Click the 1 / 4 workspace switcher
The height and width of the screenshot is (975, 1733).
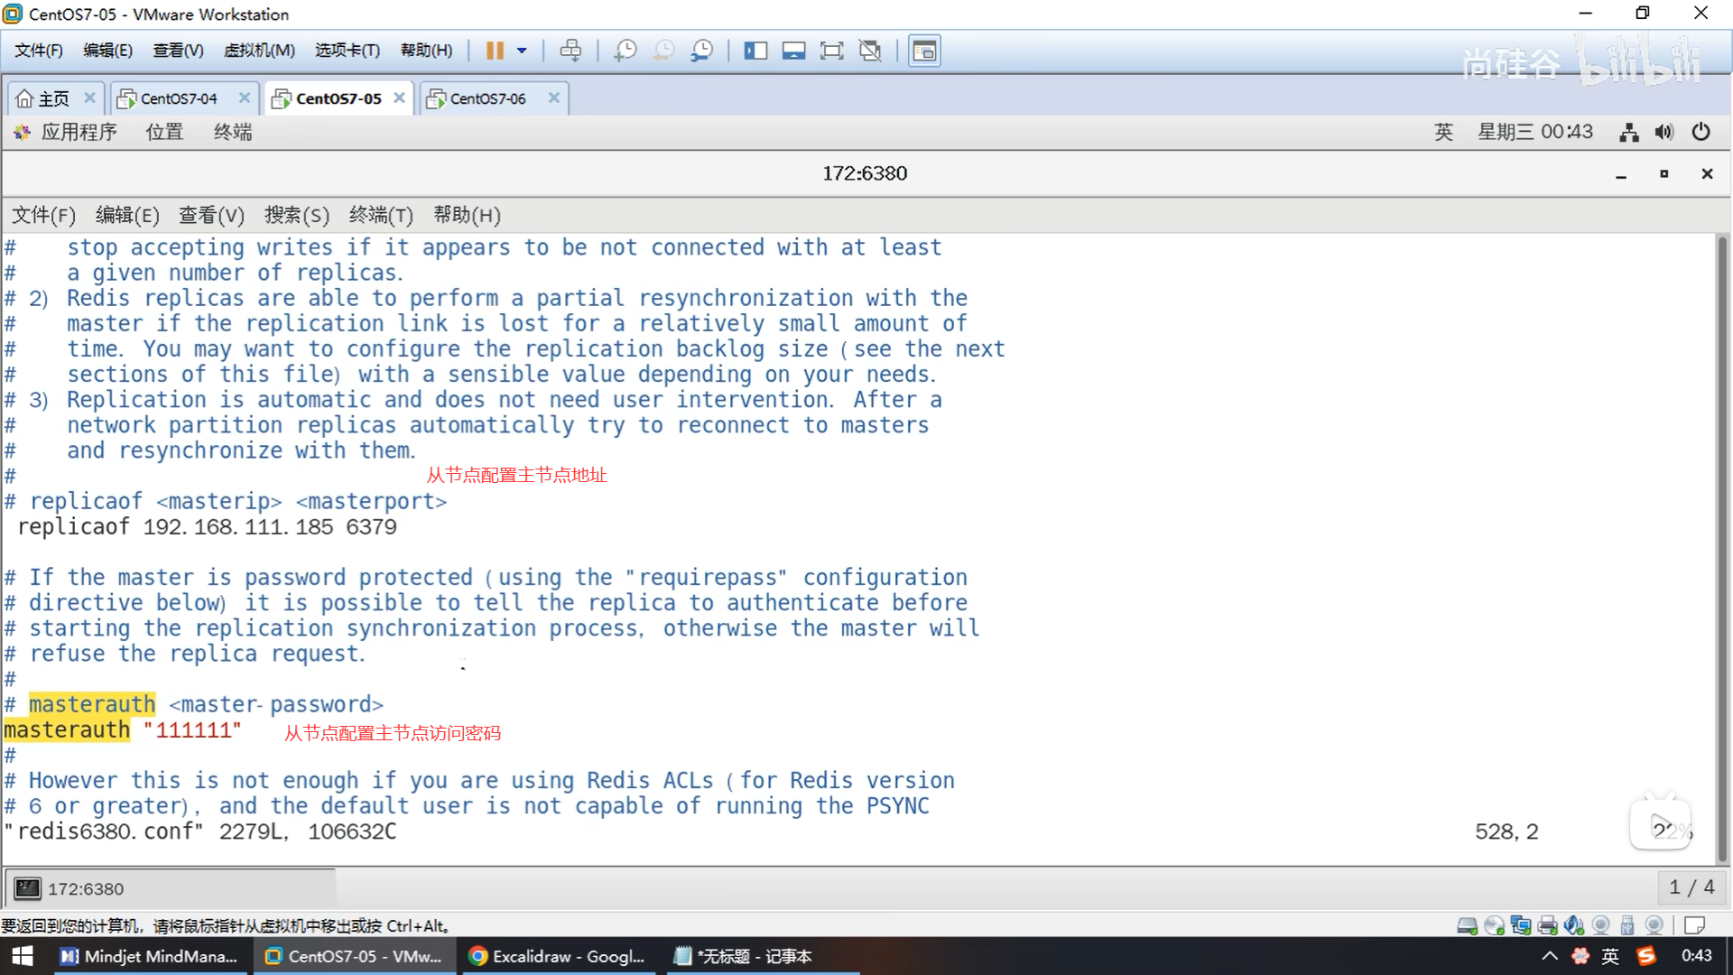[1691, 887]
